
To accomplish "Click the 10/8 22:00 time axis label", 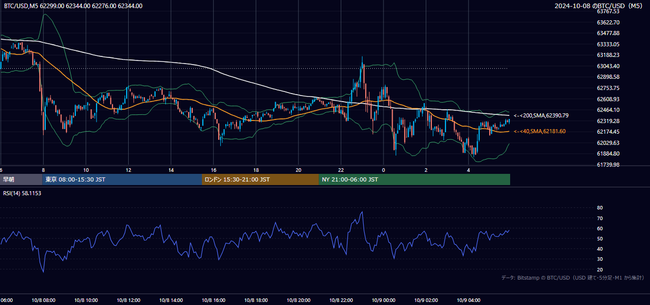I will pos(341,300).
